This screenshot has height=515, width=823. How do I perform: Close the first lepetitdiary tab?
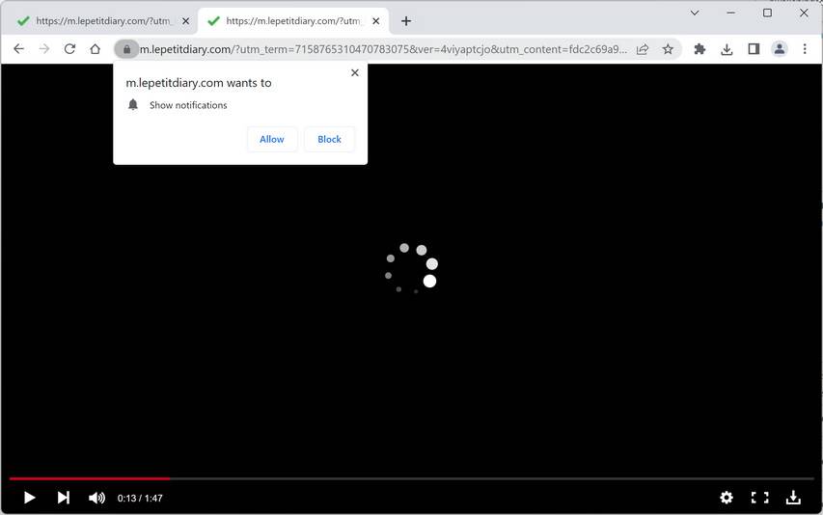[x=186, y=21]
